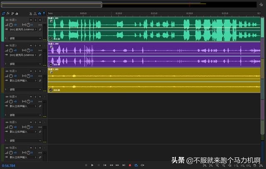Viewport: 266px width, 169px height.
Task: Move playhead to previous marker button
Action: [x=105, y=165]
